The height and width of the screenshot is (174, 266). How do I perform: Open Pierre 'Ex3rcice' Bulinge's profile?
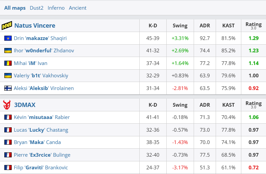click(x=42, y=155)
